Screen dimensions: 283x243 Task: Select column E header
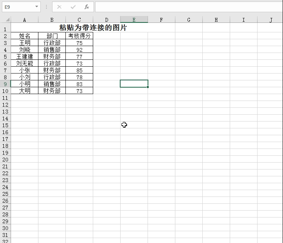click(x=134, y=20)
